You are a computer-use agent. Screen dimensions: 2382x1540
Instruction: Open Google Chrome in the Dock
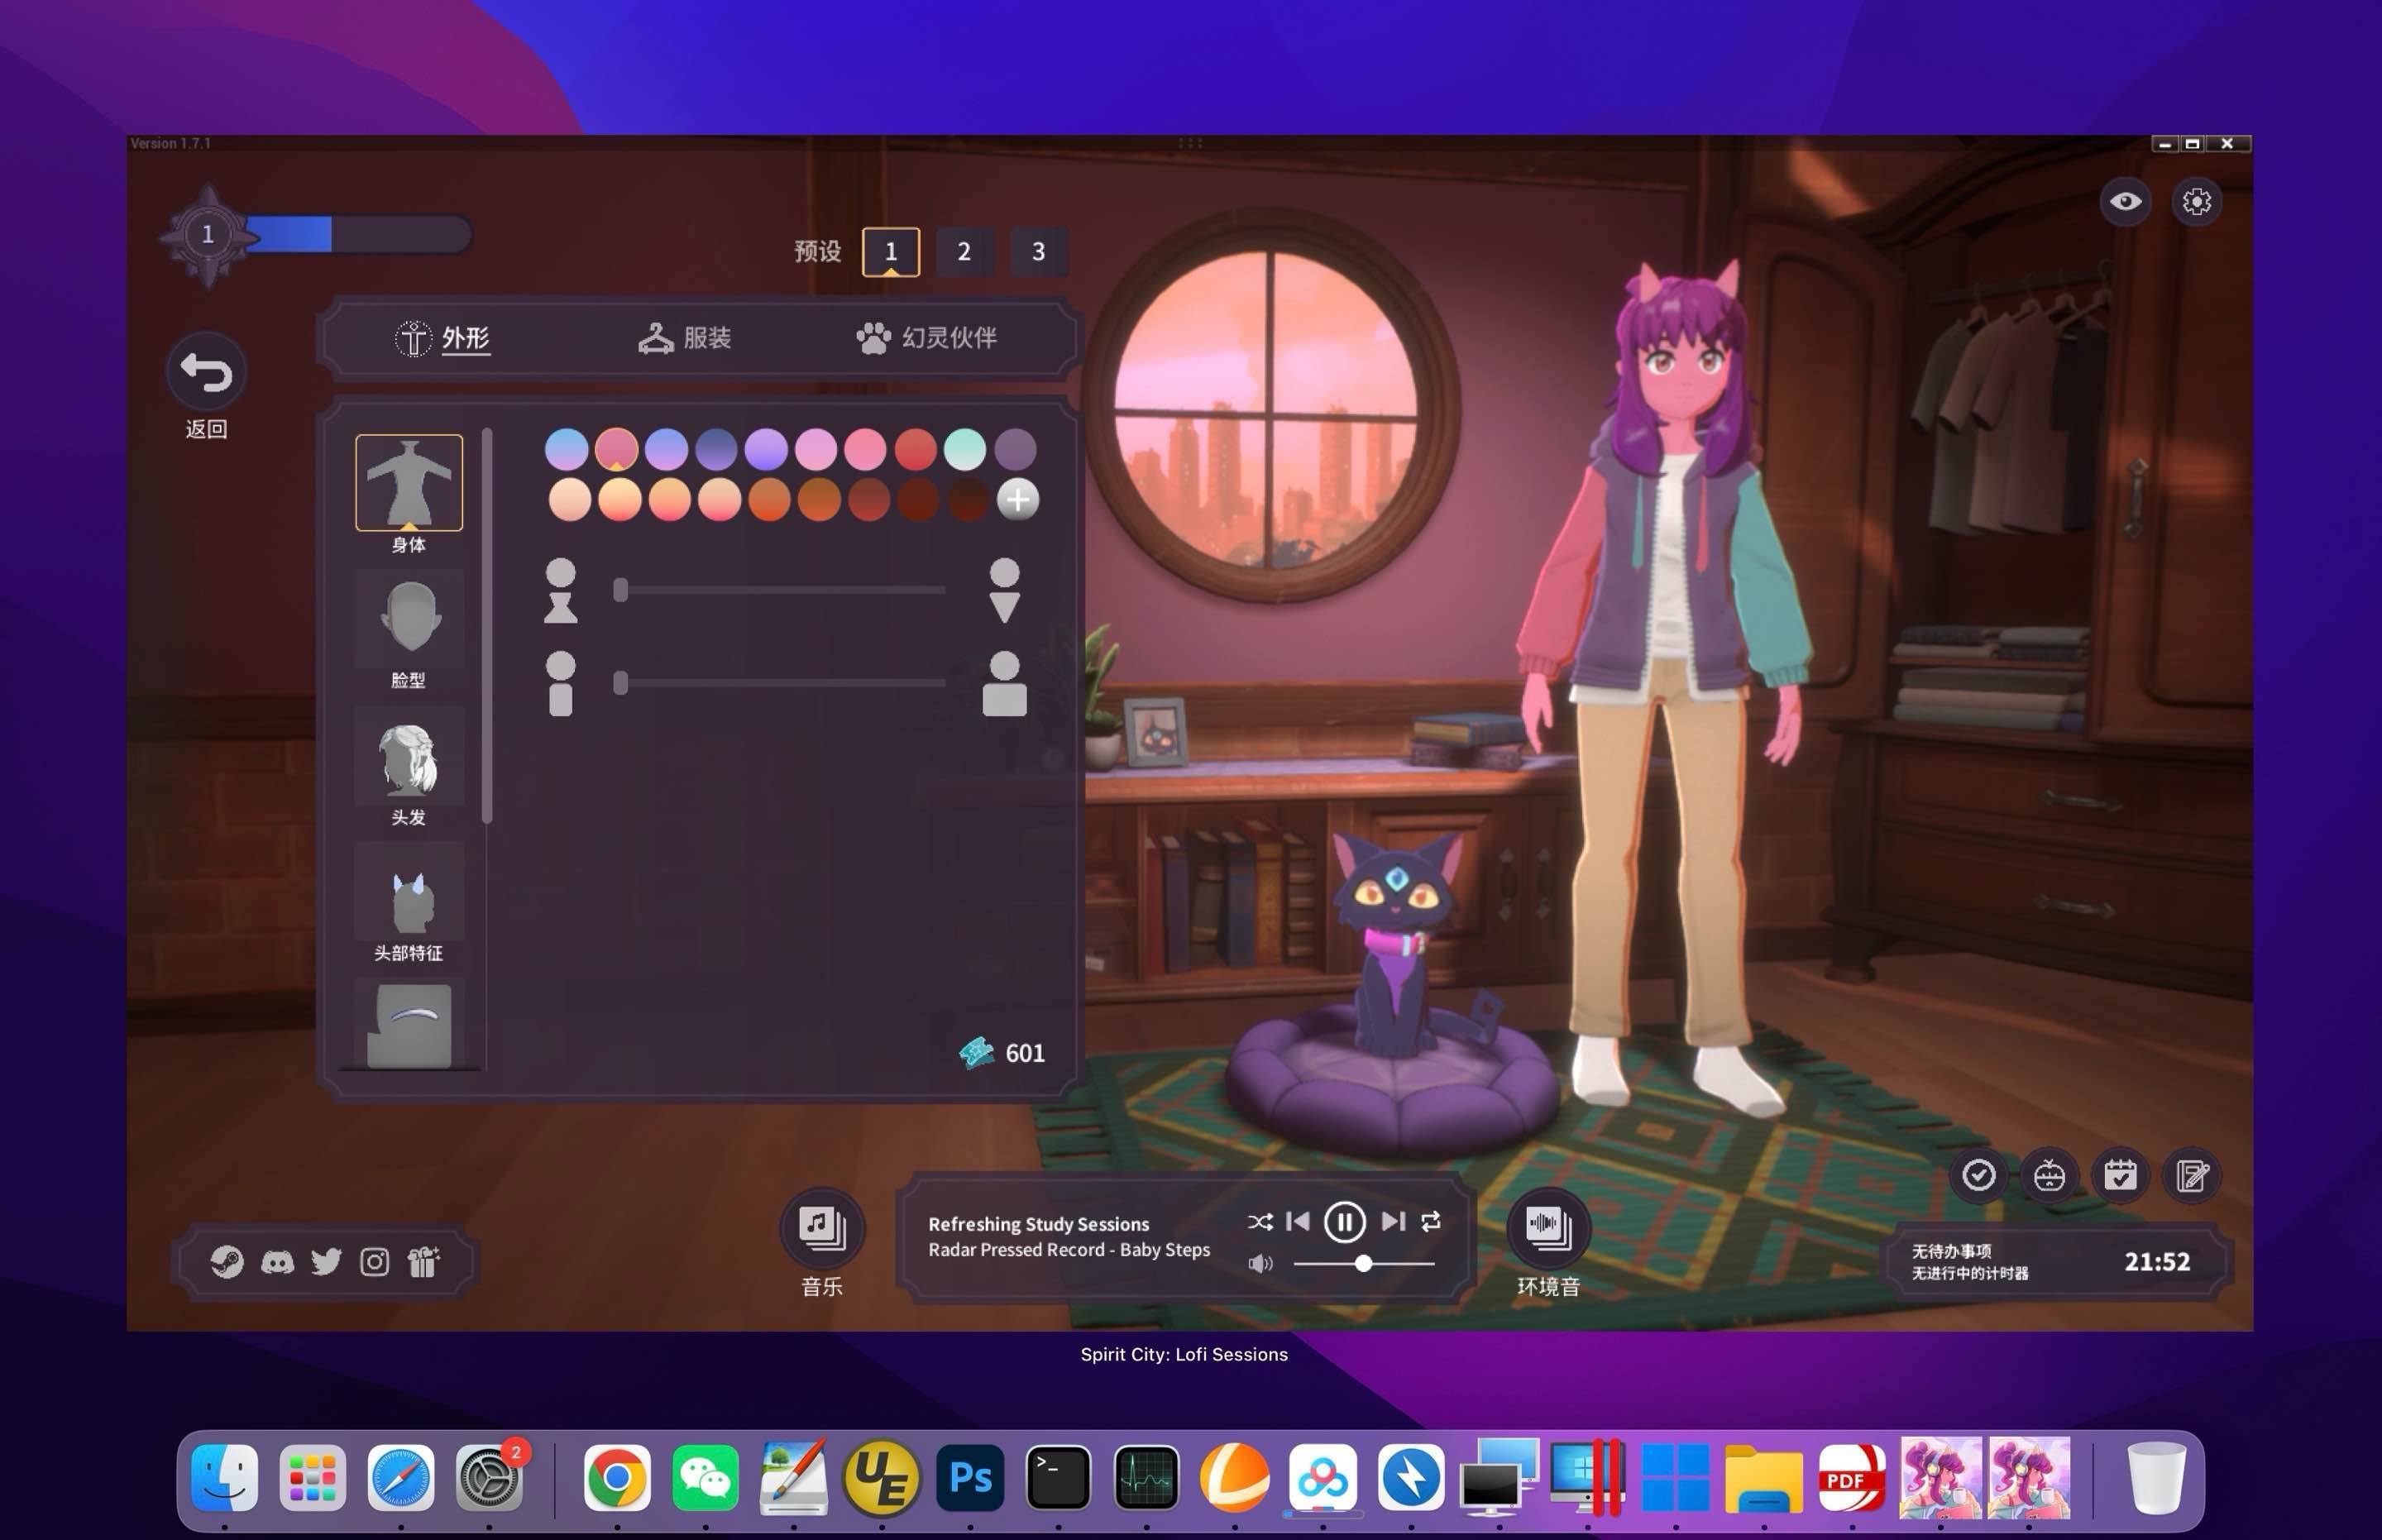[617, 1478]
